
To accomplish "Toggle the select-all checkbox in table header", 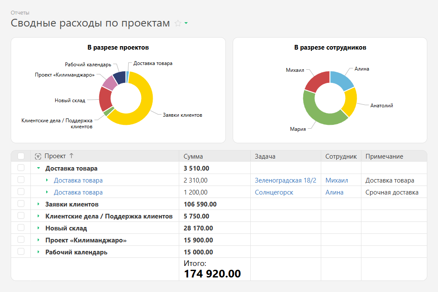I will coord(21,156).
